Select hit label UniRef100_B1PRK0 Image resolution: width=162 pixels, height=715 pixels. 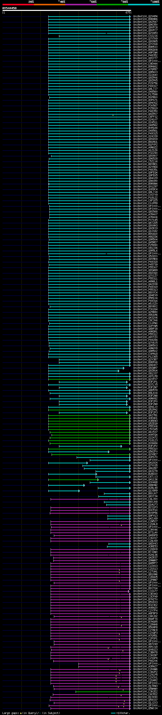coord(145,97)
